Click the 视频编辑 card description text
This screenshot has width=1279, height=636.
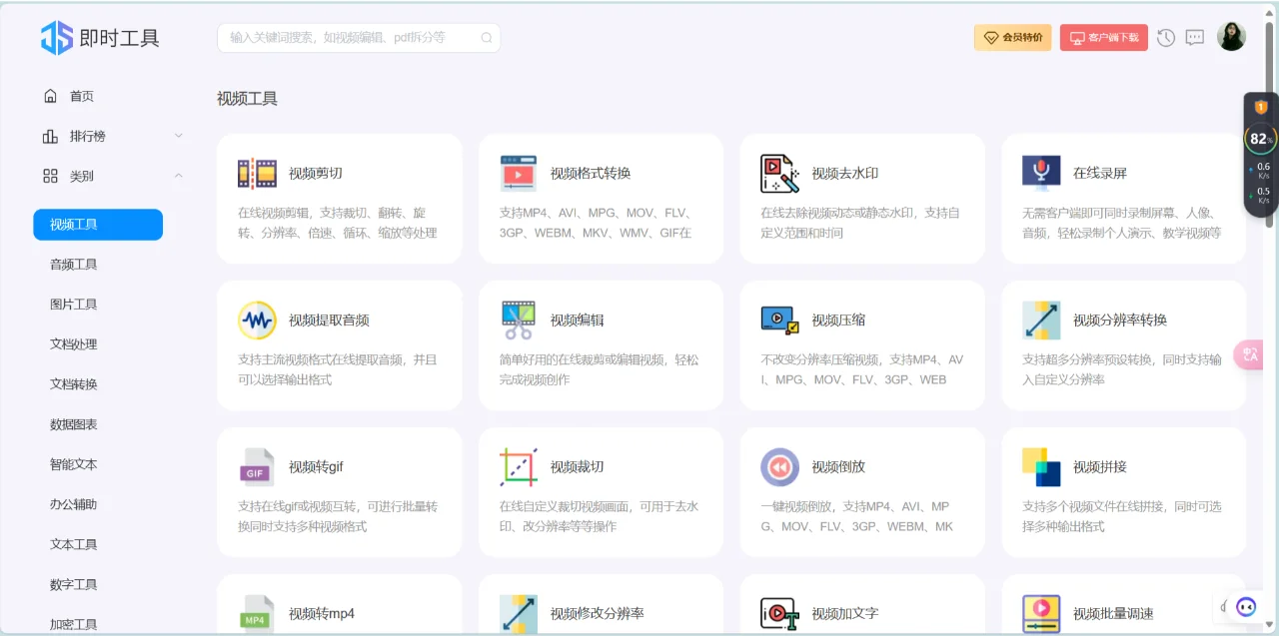[x=600, y=369]
